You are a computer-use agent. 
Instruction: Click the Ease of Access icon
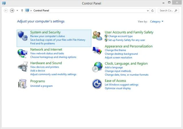point(97,84)
